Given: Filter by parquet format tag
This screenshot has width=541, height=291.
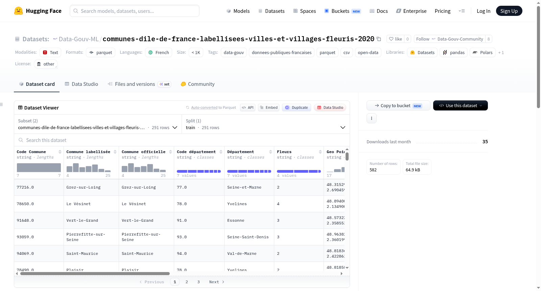Looking at the screenshot, I should click(100, 52).
